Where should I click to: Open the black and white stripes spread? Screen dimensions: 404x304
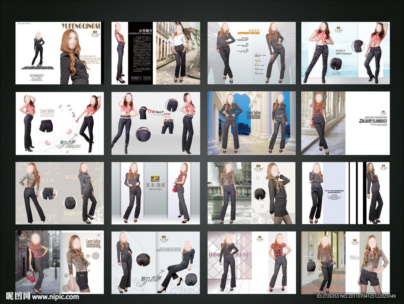(346, 193)
